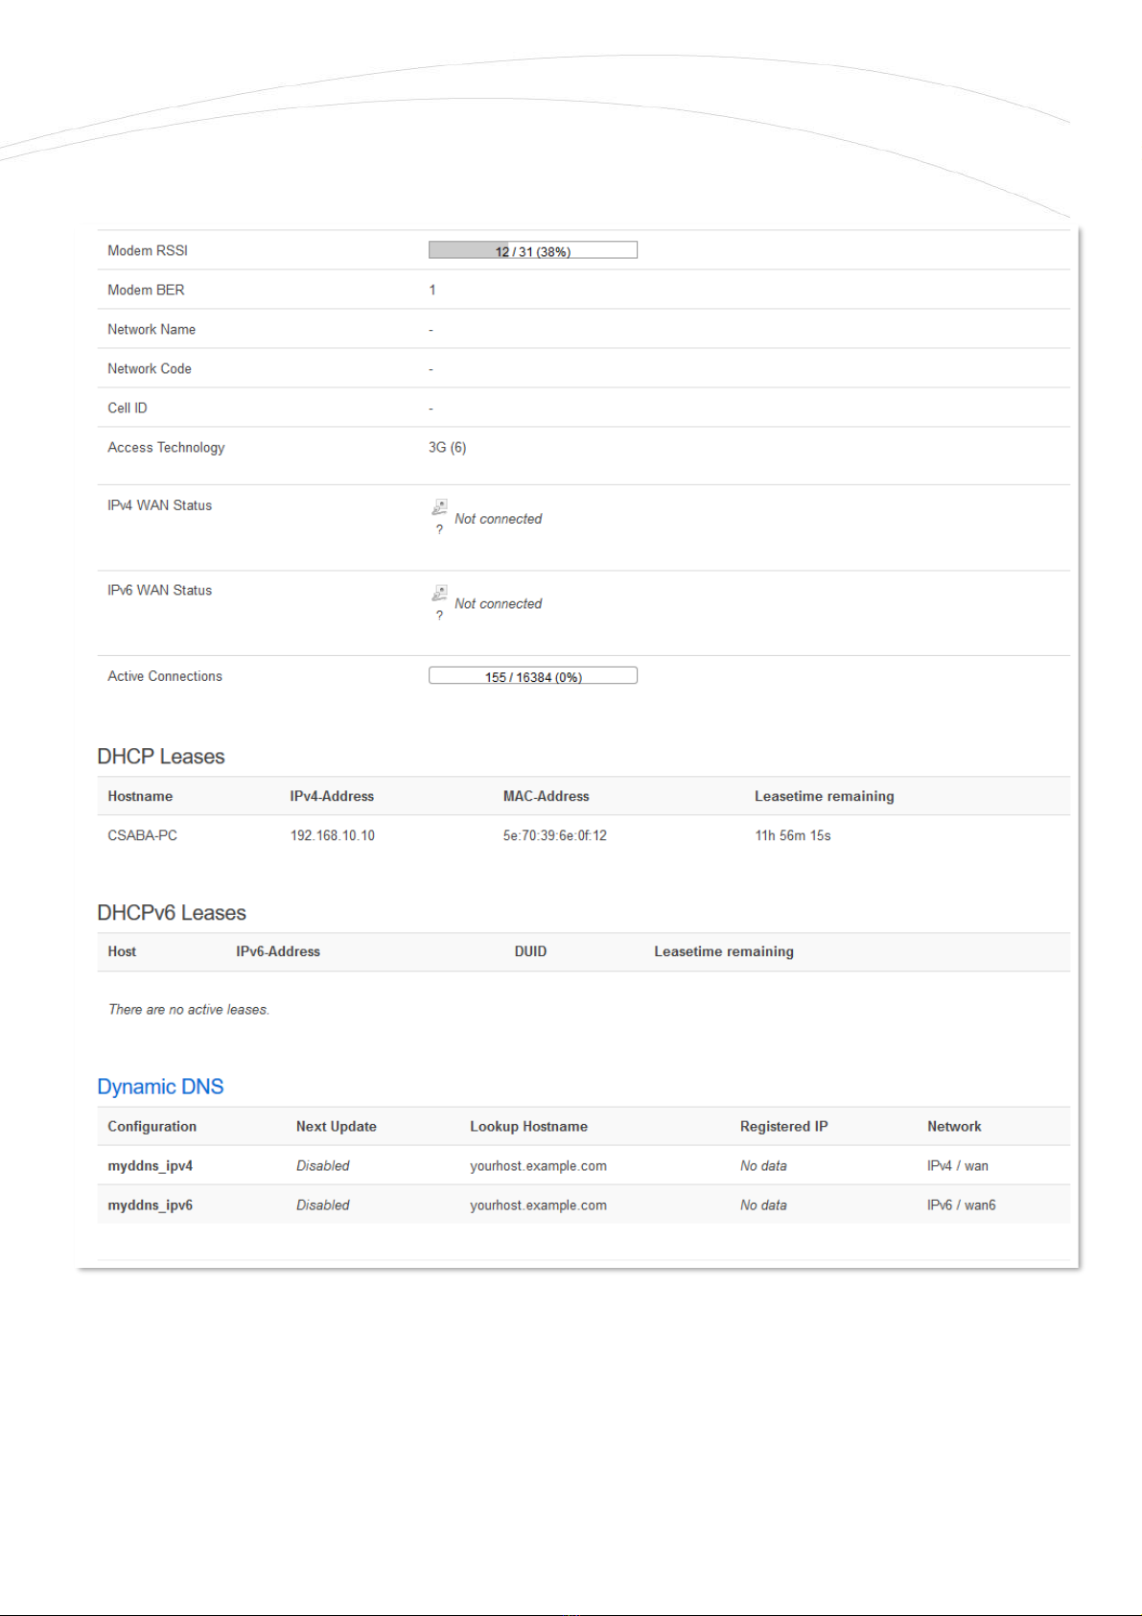The width and height of the screenshot is (1142, 1616).
Task: Click the IPv6-Address column header
Action: click(x=278, y=951)
